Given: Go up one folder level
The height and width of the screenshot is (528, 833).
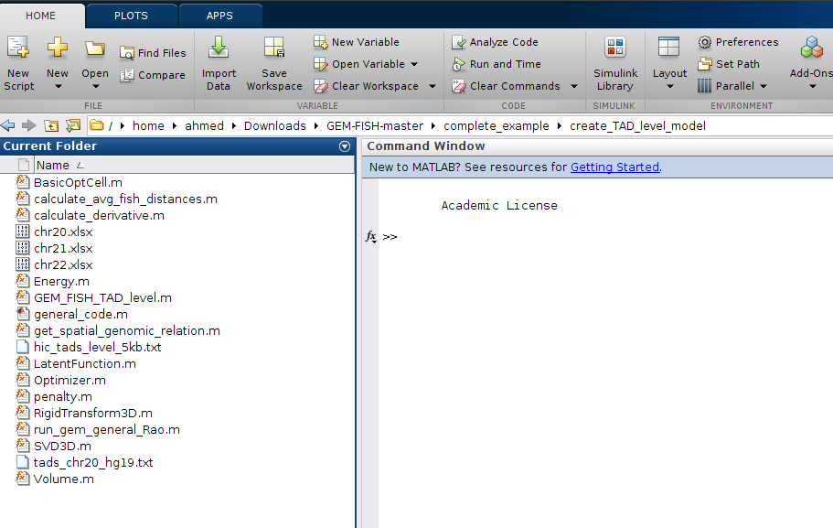Looking at the screenshot, I should click(51, 125).
